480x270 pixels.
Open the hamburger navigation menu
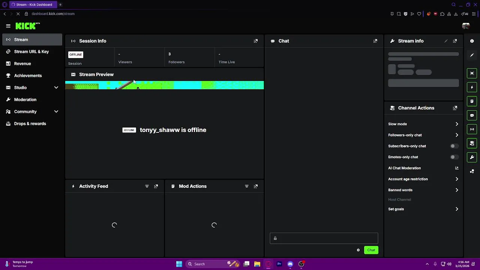point(8,26)
